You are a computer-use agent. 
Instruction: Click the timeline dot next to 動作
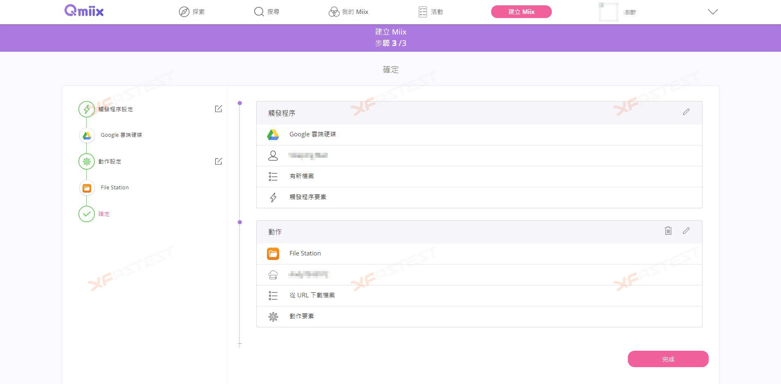coord(240,222)
